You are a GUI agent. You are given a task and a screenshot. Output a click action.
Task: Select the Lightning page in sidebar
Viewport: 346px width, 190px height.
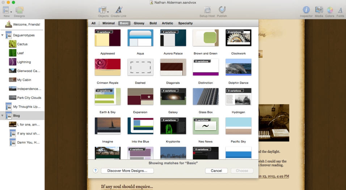pyautogui.click(x=24, y=62)
